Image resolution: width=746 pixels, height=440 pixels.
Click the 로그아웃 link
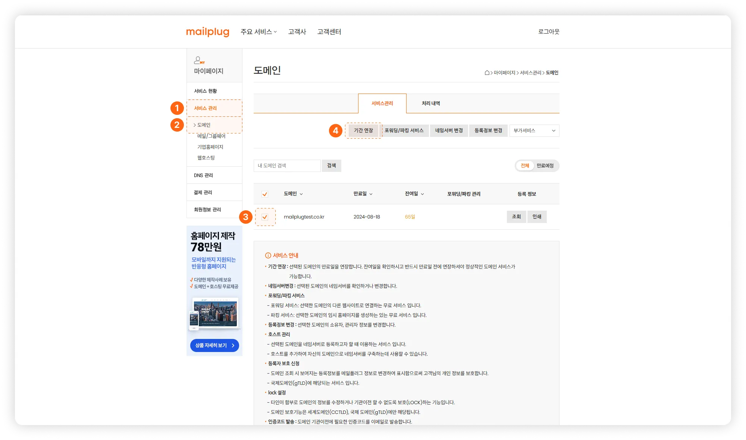pos(548,32)
